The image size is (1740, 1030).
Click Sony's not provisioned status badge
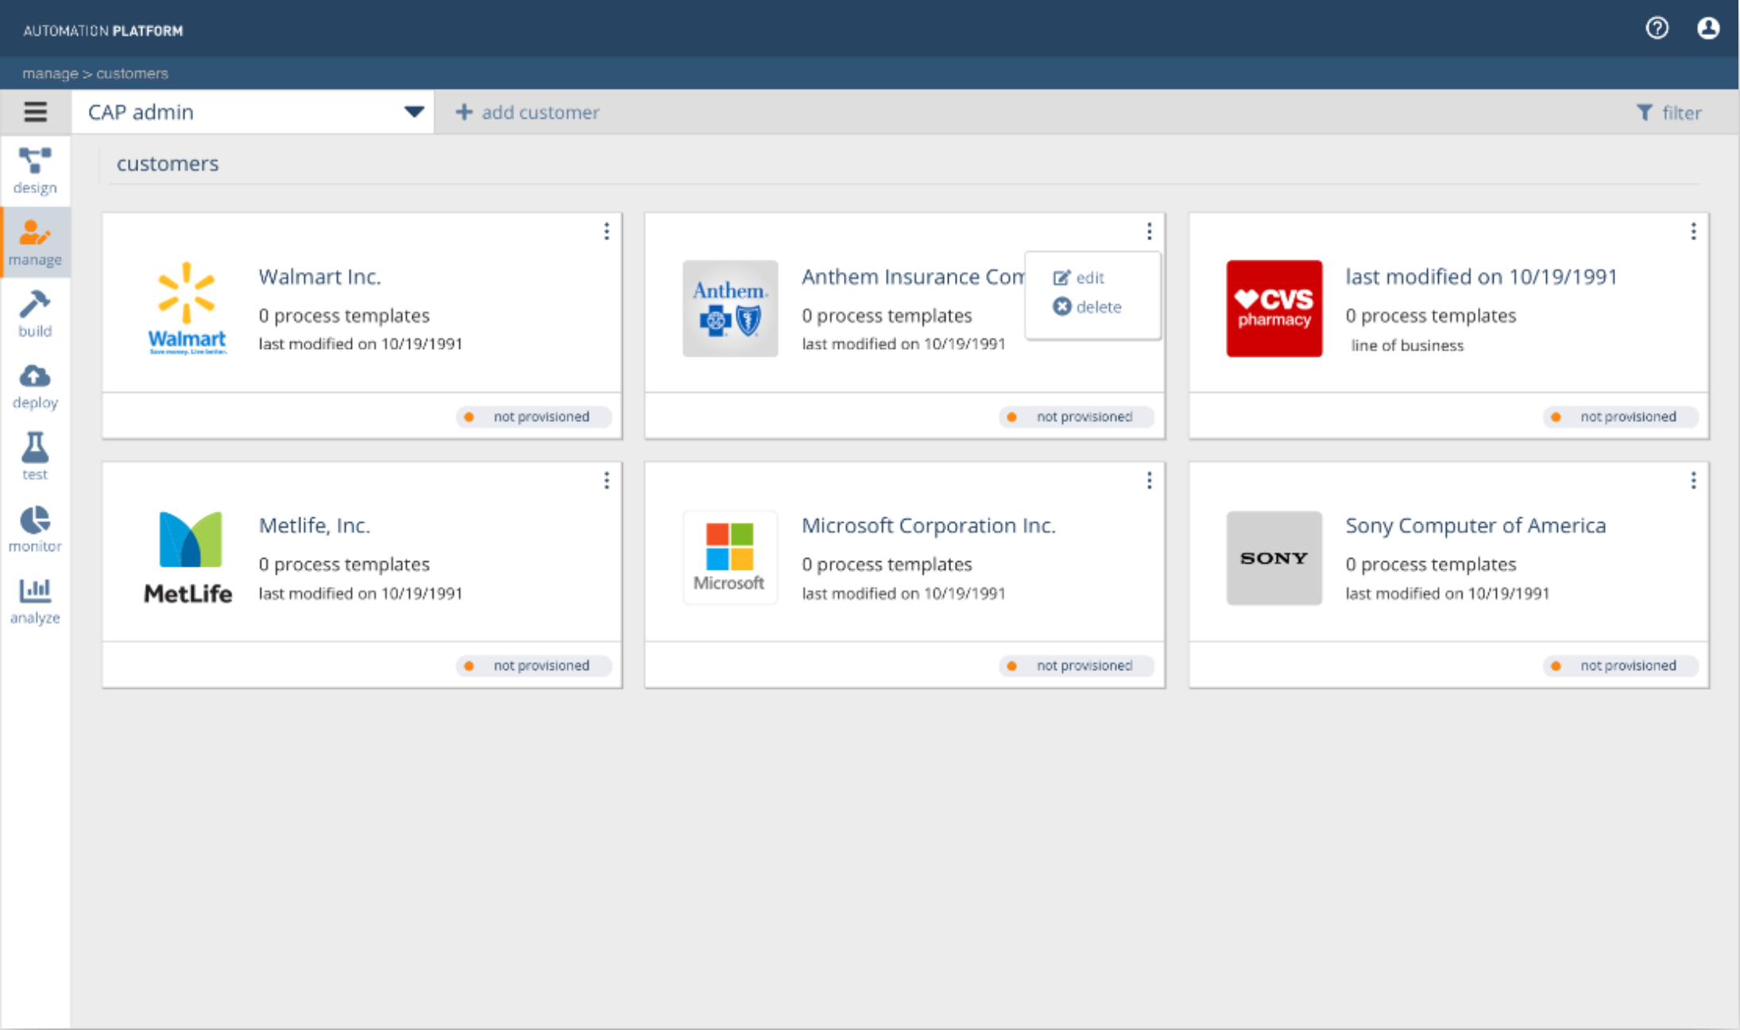pyautogui.click(x=1621, y=665)
